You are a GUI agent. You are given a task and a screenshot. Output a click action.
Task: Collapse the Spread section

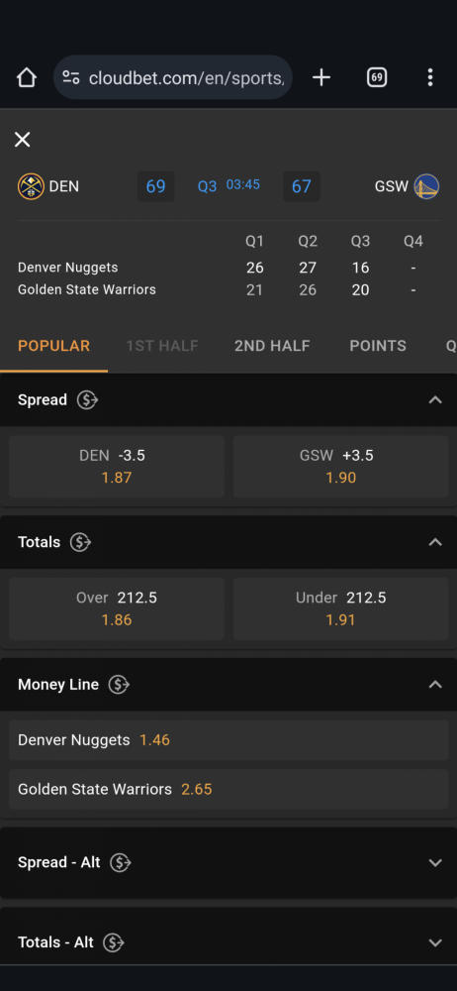tap(435, 400)
